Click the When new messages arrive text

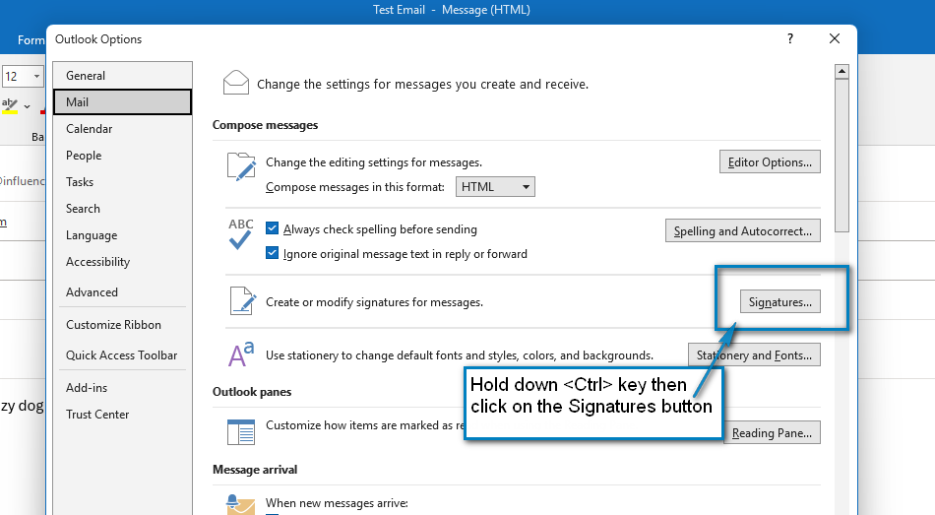tap(337, 503)
